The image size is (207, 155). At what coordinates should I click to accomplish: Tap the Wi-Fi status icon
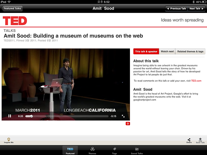(9, 2)
